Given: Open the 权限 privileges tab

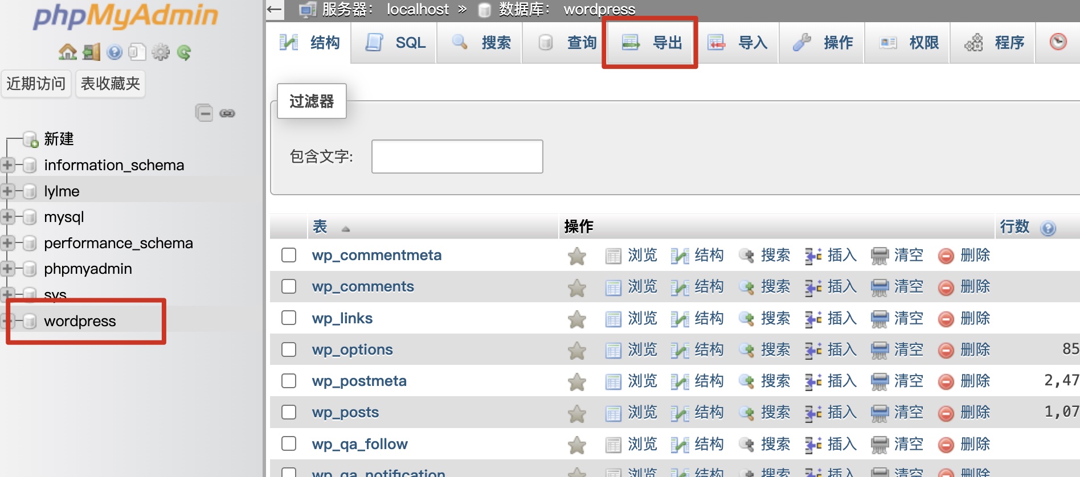Looking at the screenshot, I should tap(907, 43).
